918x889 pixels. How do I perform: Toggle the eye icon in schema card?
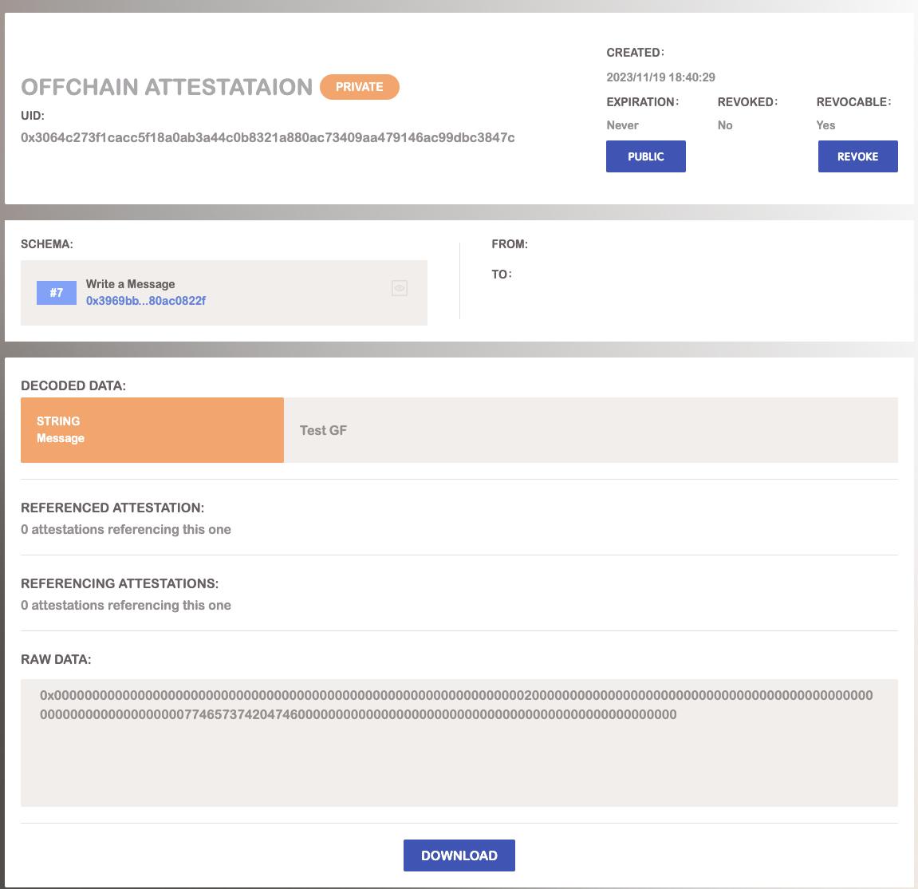[400, 289]
